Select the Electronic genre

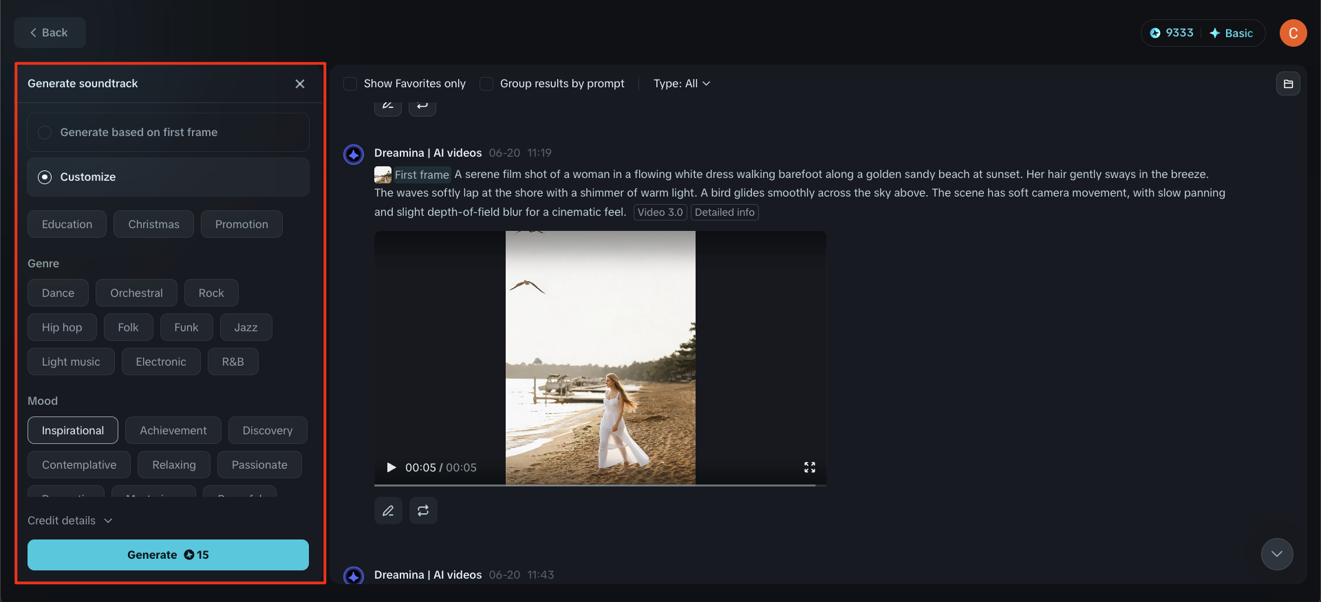click(x=161, y=361)
